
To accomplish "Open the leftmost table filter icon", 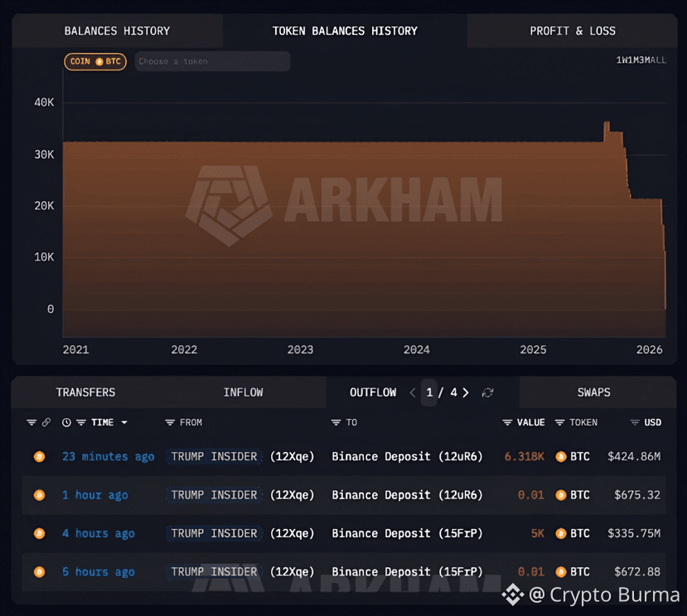I will pyautogui.click(x=31, y=422).
